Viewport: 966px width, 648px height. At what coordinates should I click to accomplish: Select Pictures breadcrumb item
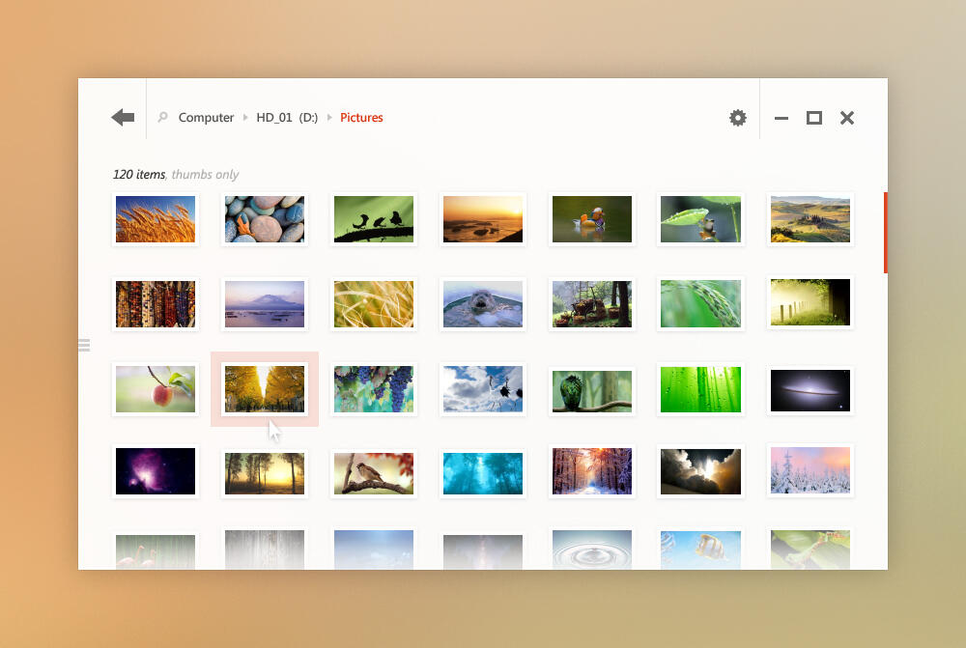(361, 118)
